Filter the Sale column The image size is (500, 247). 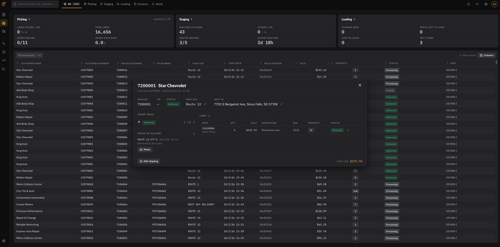pos(296,63)
